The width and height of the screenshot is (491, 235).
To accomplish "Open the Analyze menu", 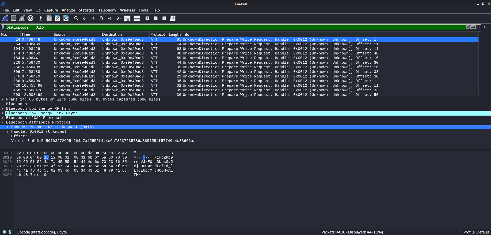I will (x=68, y=10).
